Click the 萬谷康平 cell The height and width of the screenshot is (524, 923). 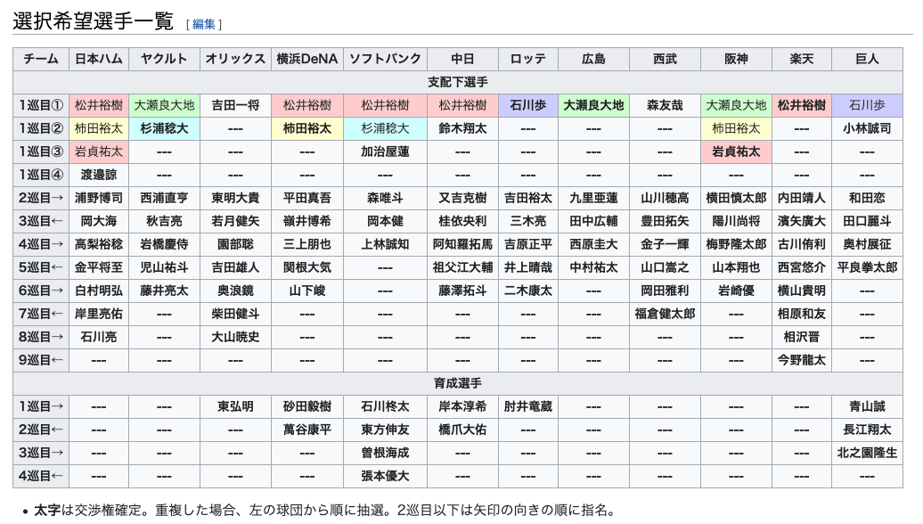coord(307,430)
